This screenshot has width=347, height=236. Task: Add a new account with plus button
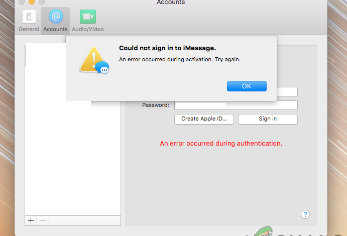tap(31, 220)
